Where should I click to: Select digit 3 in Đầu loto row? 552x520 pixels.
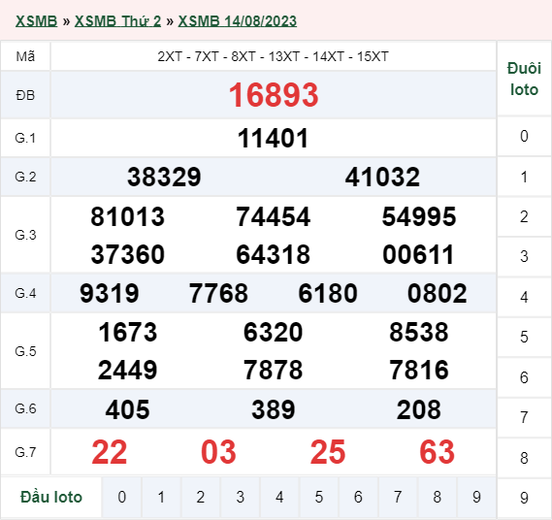(x=240, y=497)
